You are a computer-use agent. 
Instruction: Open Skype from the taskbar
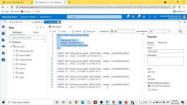pyautogui.click(x=108, y=102)
